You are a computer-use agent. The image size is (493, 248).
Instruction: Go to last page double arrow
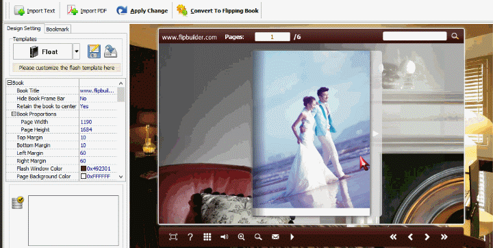[x=444, y=237]
